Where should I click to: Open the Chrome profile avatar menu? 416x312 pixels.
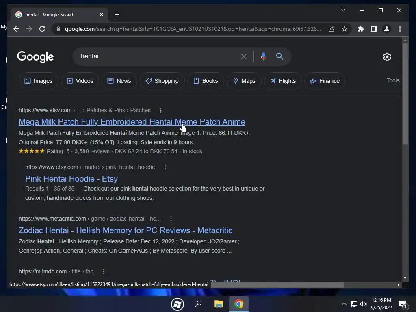click(387, 29)
